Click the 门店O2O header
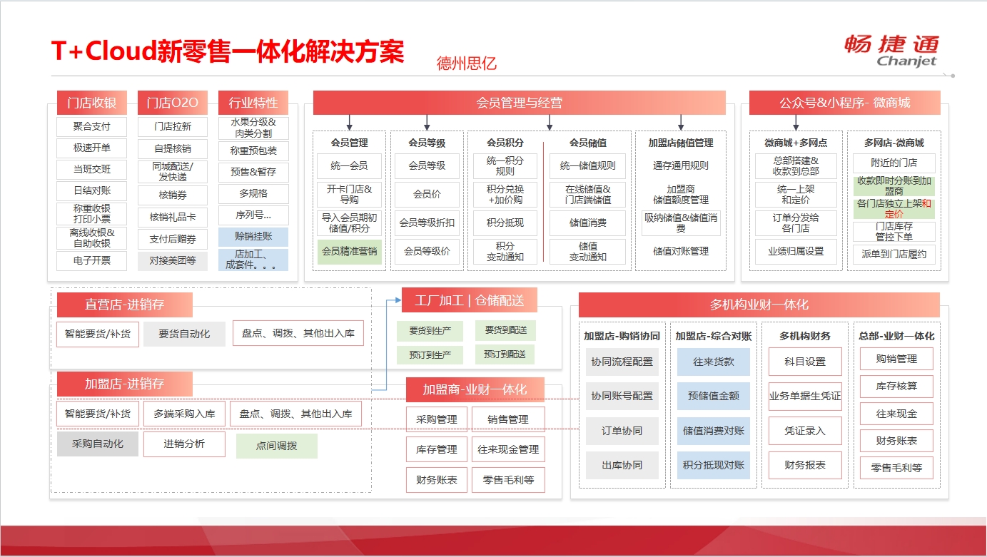This screenshot has height=557, width=987. [172, 103]
